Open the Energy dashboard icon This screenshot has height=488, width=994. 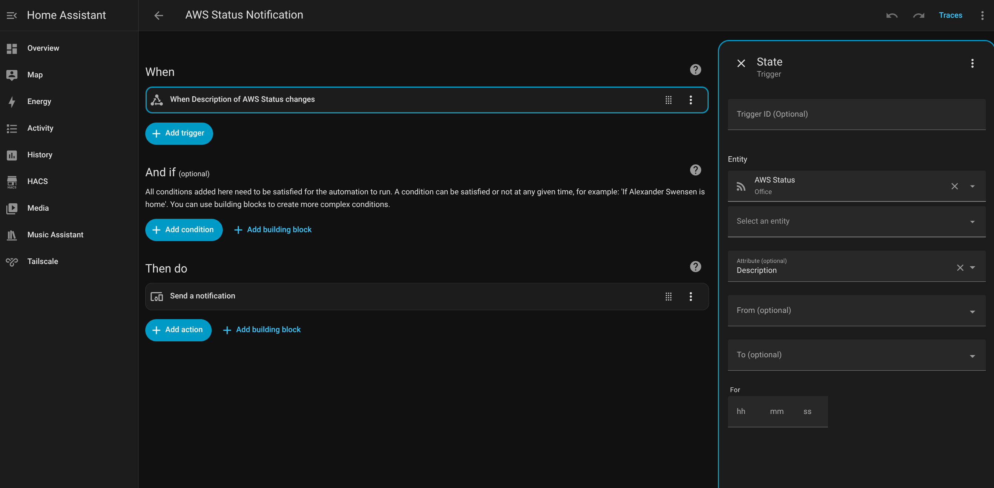tap(11, 101)
